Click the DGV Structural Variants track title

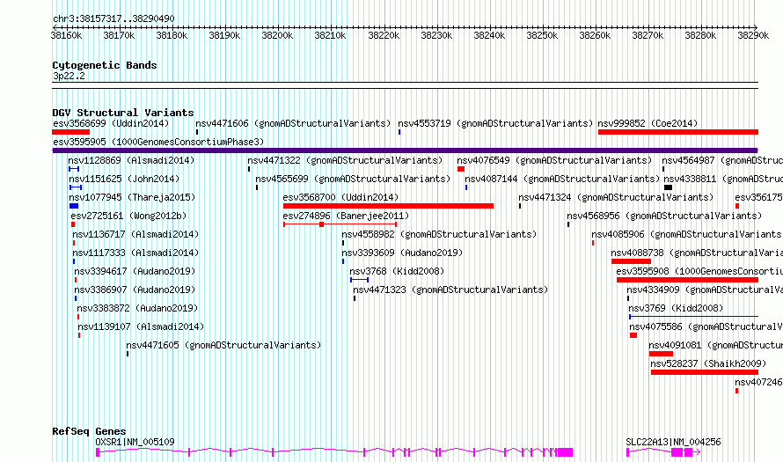pyautogui.click(x=123, y=113)
